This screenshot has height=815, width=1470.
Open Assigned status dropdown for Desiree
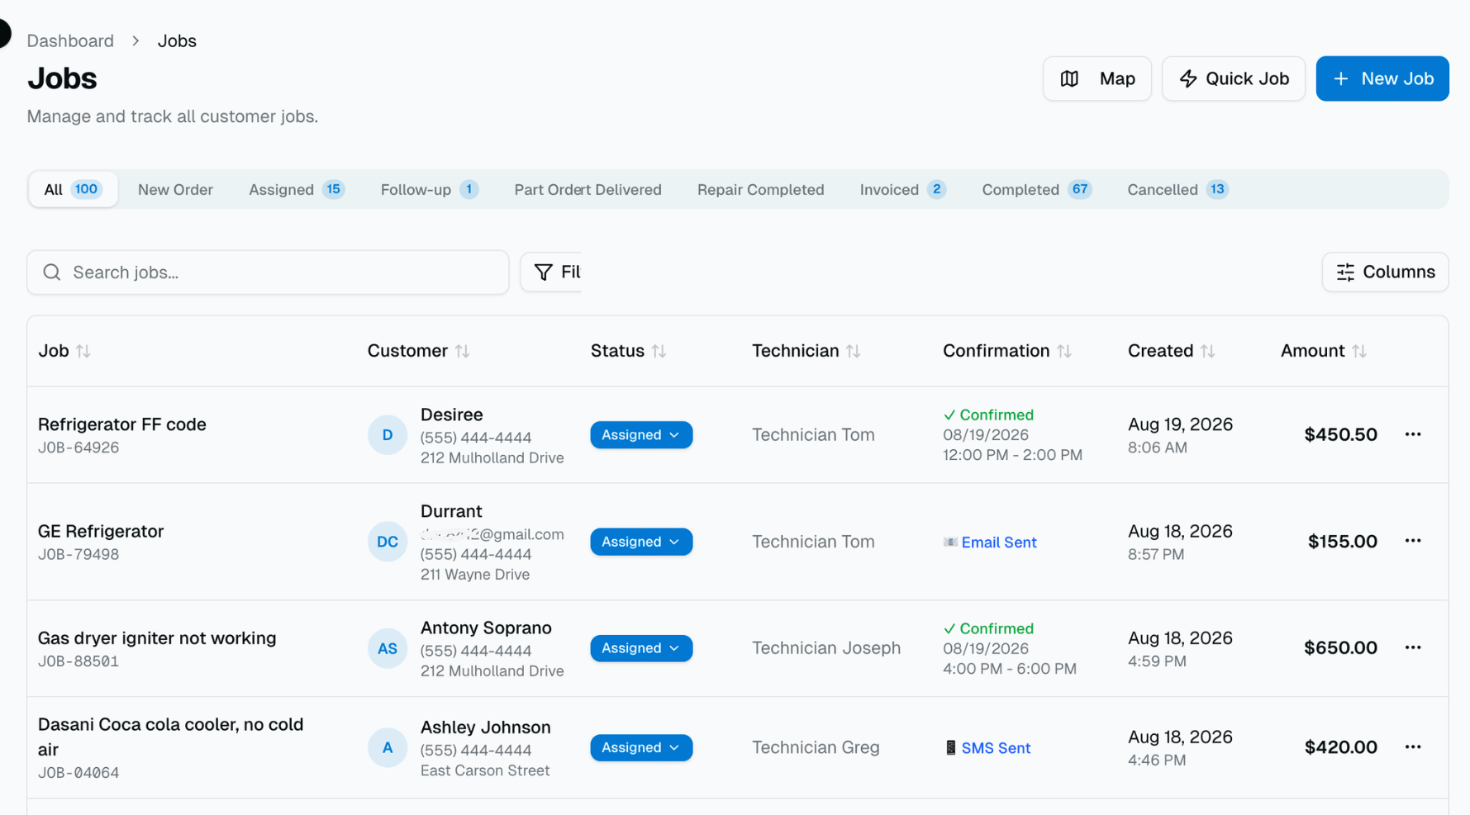pyautogui.click(x=641, y=434)
